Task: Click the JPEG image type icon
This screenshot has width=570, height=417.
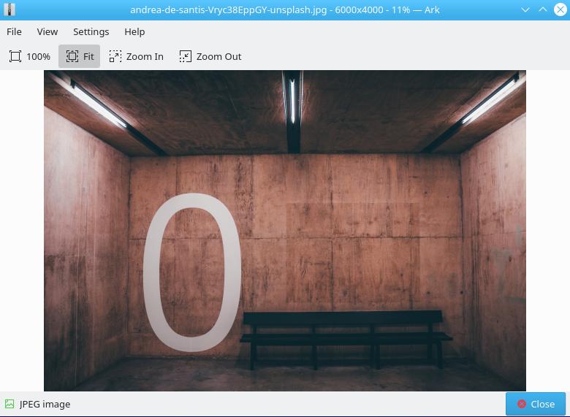Action: pyautogui.click(x=9, y=404)
